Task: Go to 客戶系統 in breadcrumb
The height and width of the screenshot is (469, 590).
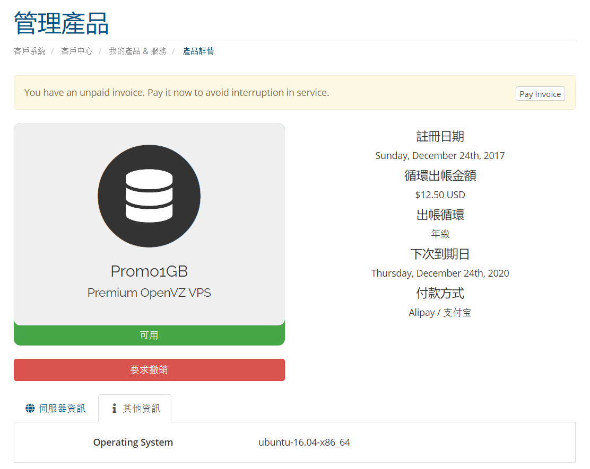Action: pyautogui.click(x=30, y=51)
